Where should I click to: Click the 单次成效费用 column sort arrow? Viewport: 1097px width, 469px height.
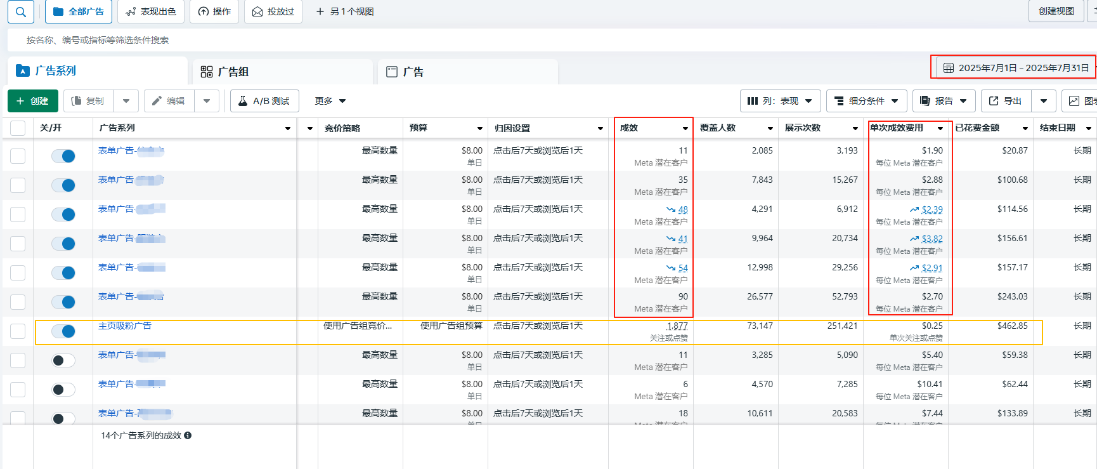point(940,128)
